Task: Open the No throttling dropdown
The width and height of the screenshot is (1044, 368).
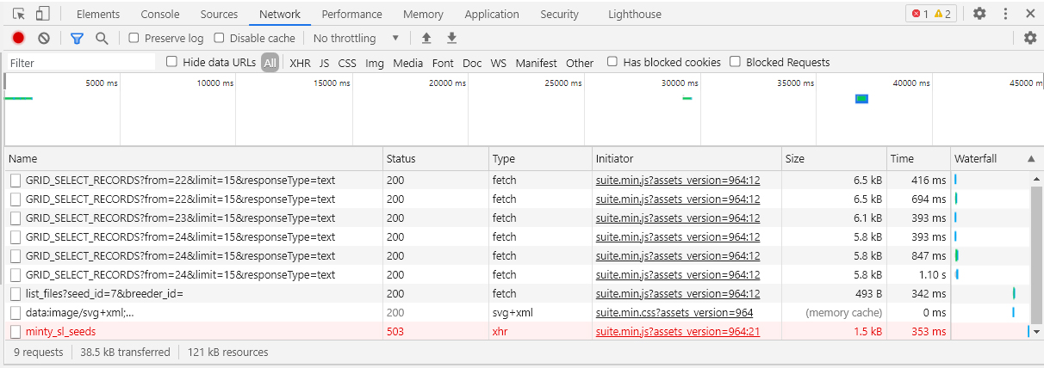Action: [x=356, y=38]
